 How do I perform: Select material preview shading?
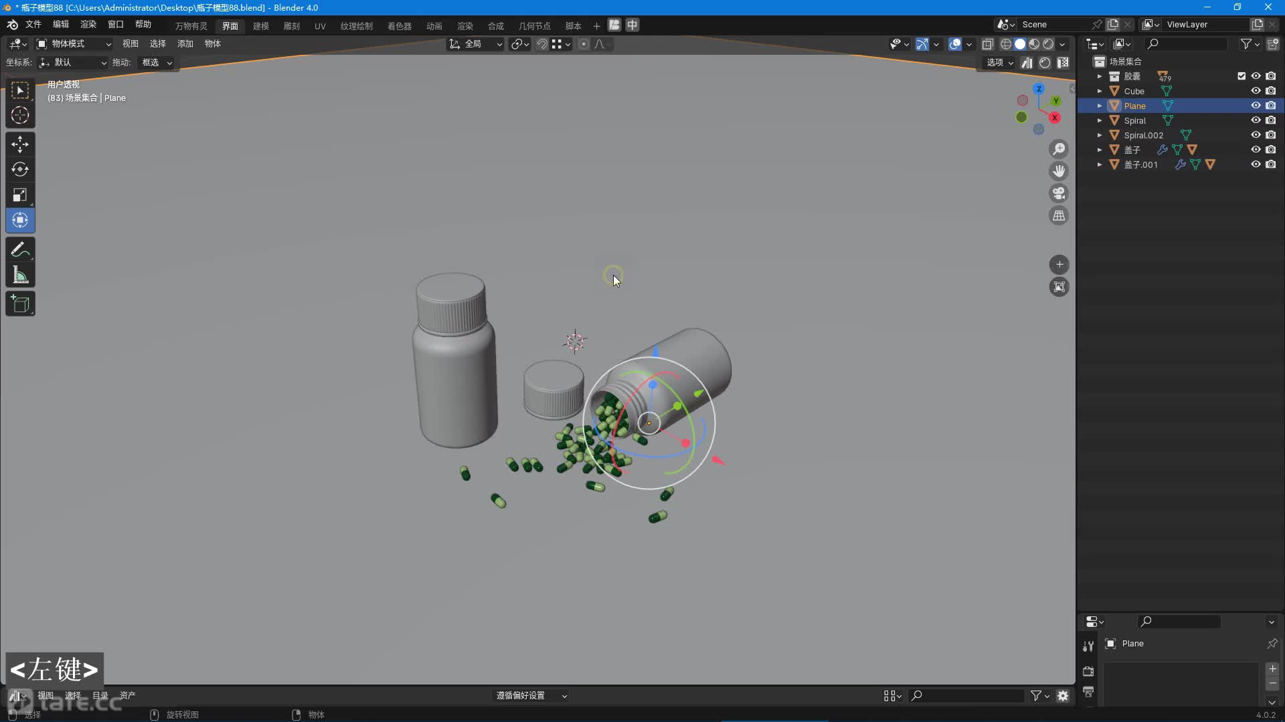click(x=1034, y=44)
